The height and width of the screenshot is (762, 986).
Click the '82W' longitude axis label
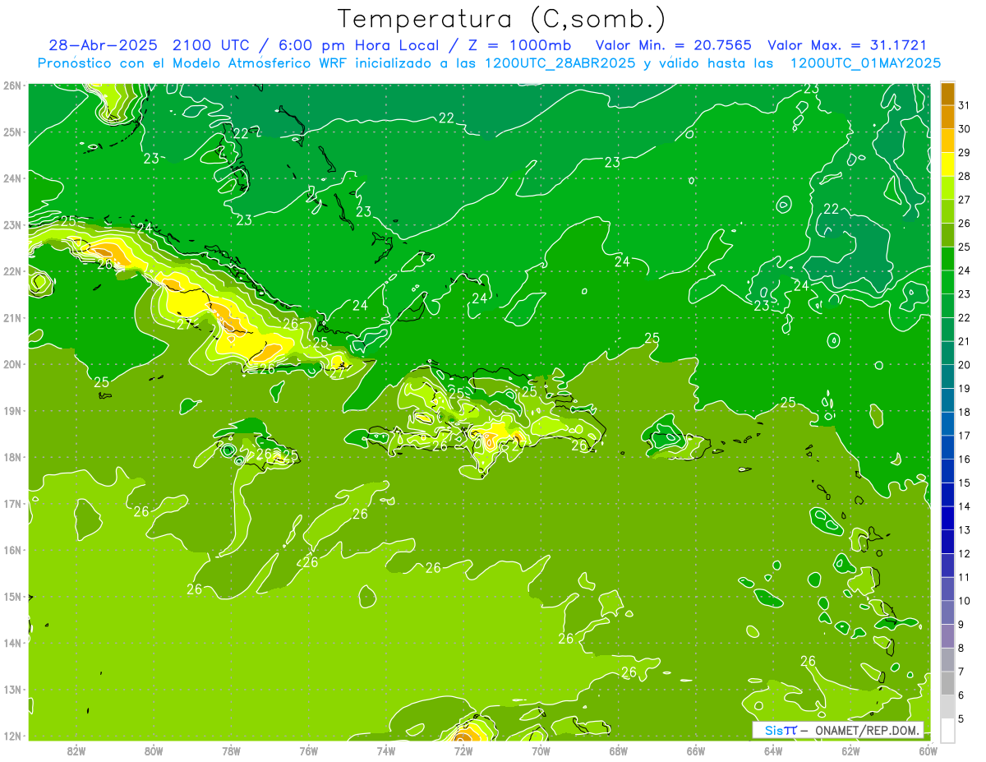click(76, 750)
